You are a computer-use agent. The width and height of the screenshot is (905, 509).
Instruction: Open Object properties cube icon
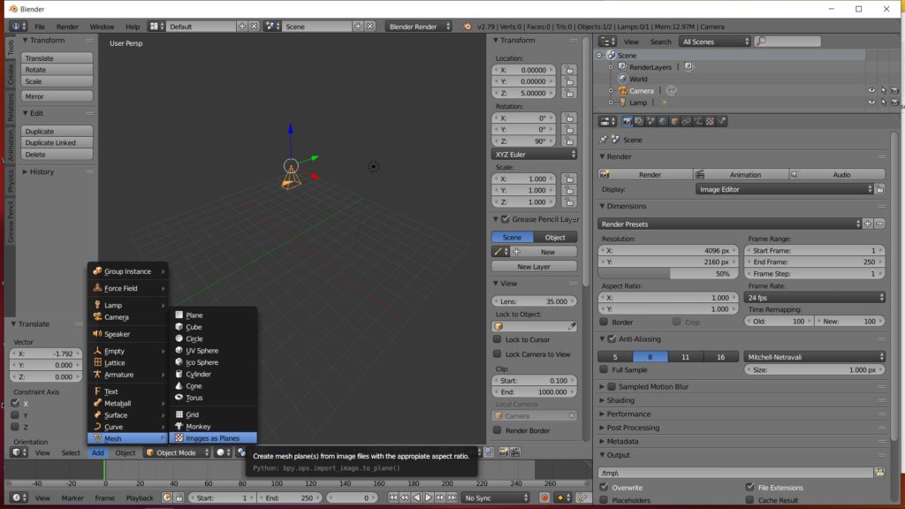[x=673, y=121]
